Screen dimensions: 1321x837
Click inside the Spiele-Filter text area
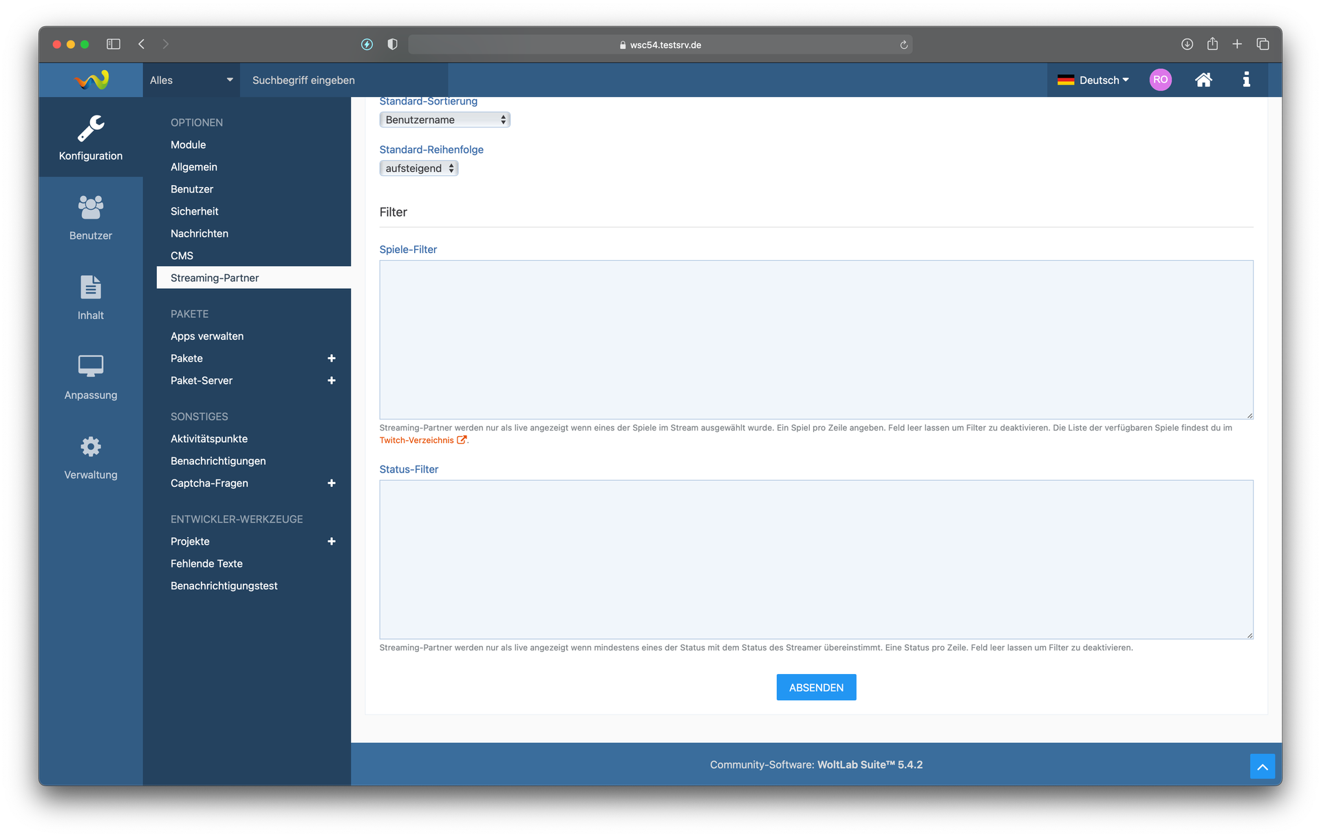[815, 339]
